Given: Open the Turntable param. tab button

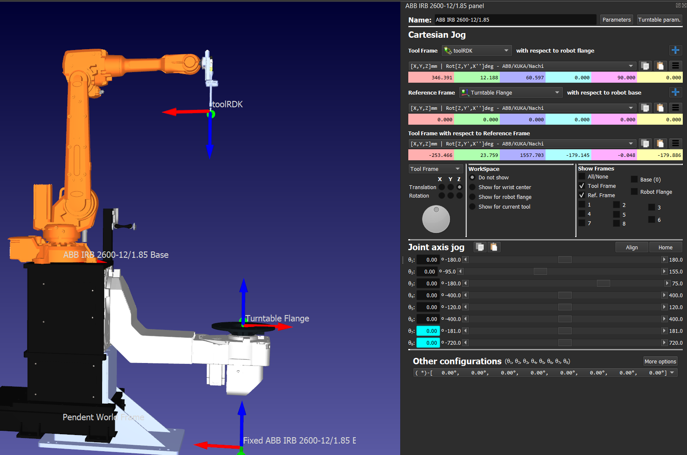Looking at the screenshot, I should point(659,20).
